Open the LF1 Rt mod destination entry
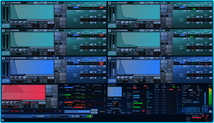 coord(157,90)
